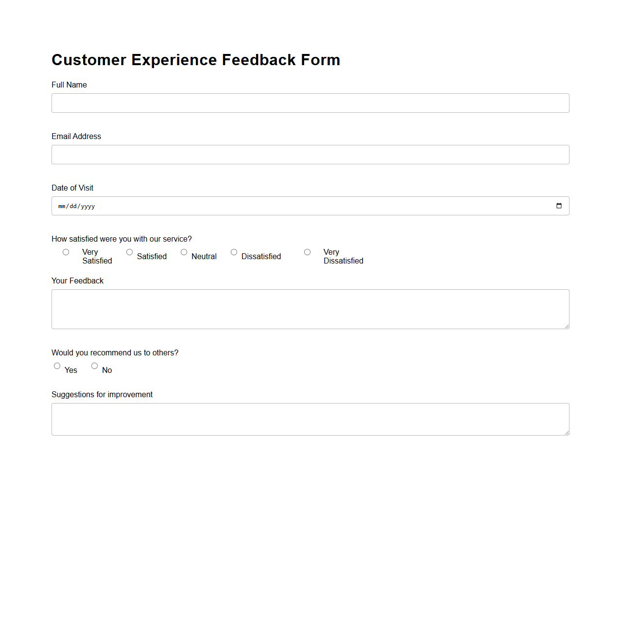Select the Dissatisfied radio button
The height and width of the screenshot is (632, 621).
234,252
